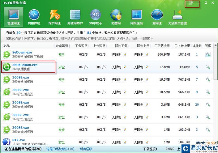Click the 767.8KB uploaded value
The height and width of the screenshot is (153, 218).
(x=184, y=79)
